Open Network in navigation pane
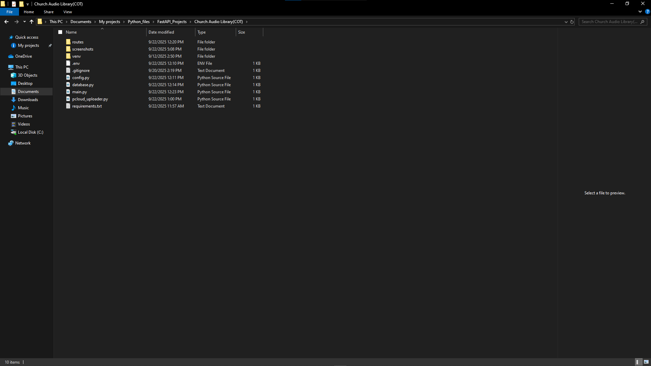The height and width of the screenshot is (366, 651). coord(23,143)
